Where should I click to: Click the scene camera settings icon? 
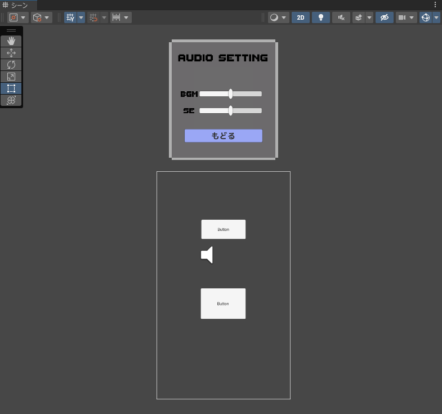tap(402, 17)
